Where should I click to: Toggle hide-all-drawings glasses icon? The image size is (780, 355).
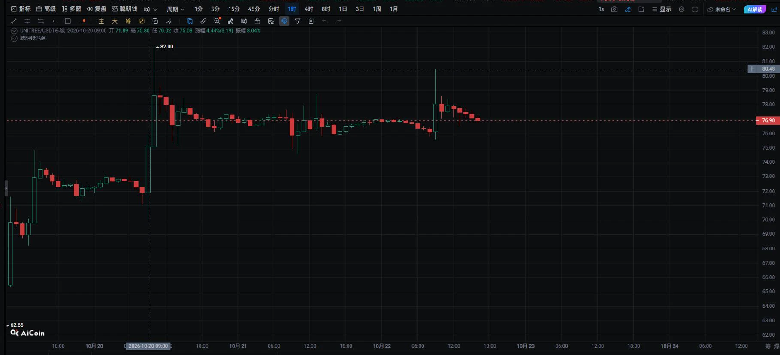[244, 21]
